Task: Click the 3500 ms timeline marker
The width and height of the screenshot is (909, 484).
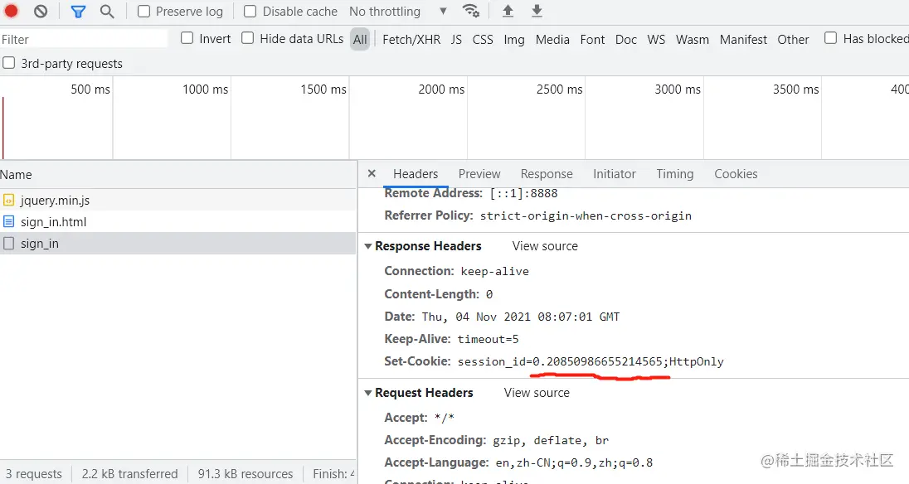Action: pos(795,90)
